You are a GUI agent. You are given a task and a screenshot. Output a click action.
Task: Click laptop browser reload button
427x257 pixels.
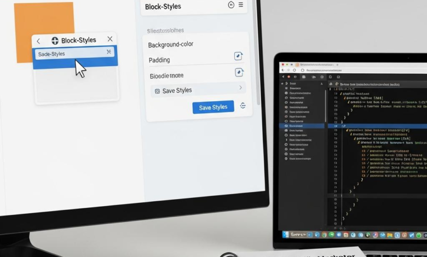point(295,70)
